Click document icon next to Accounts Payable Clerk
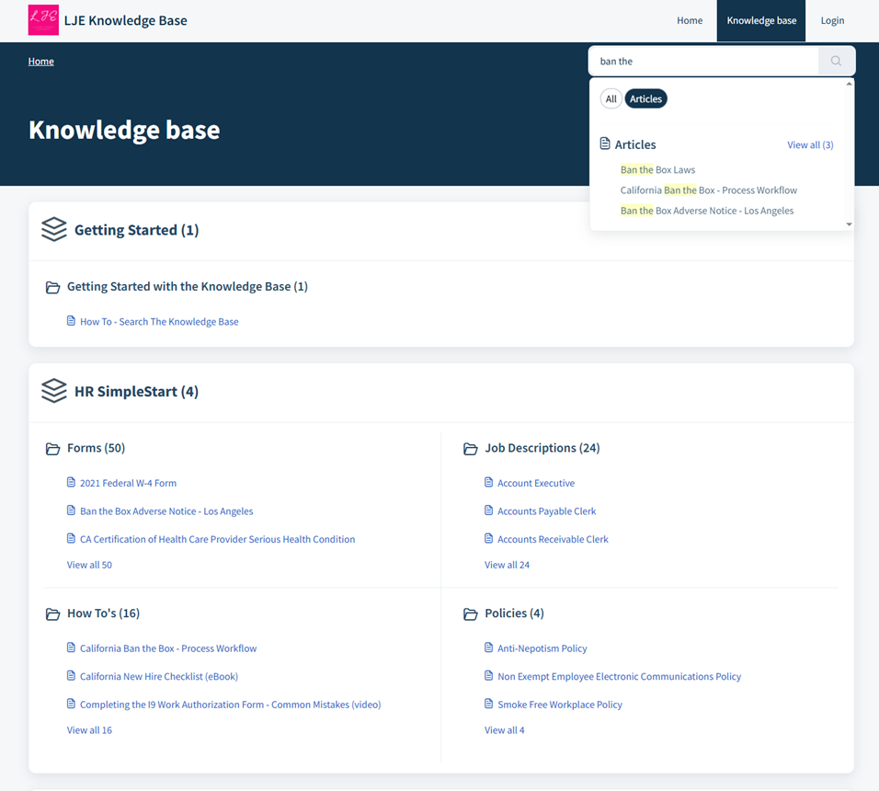 (x=489, y=510)
